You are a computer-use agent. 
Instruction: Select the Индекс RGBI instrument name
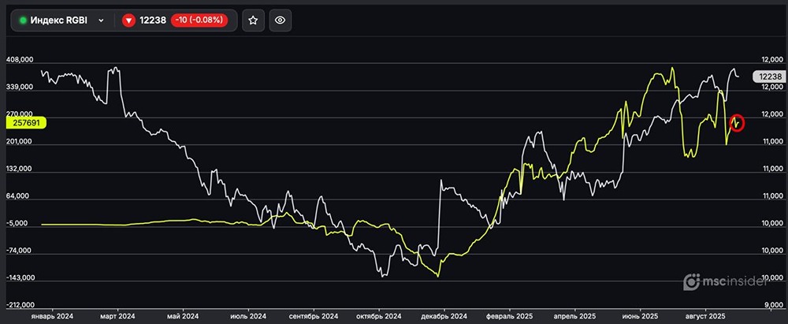point(59,20)
